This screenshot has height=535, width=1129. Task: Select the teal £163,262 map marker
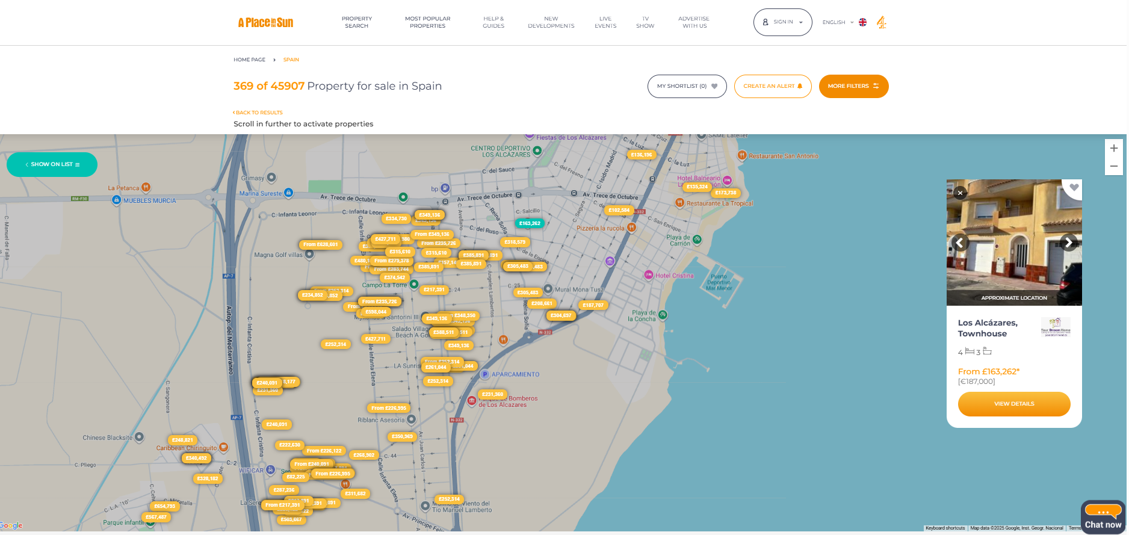pyautogui.click(x=530, y=223)
